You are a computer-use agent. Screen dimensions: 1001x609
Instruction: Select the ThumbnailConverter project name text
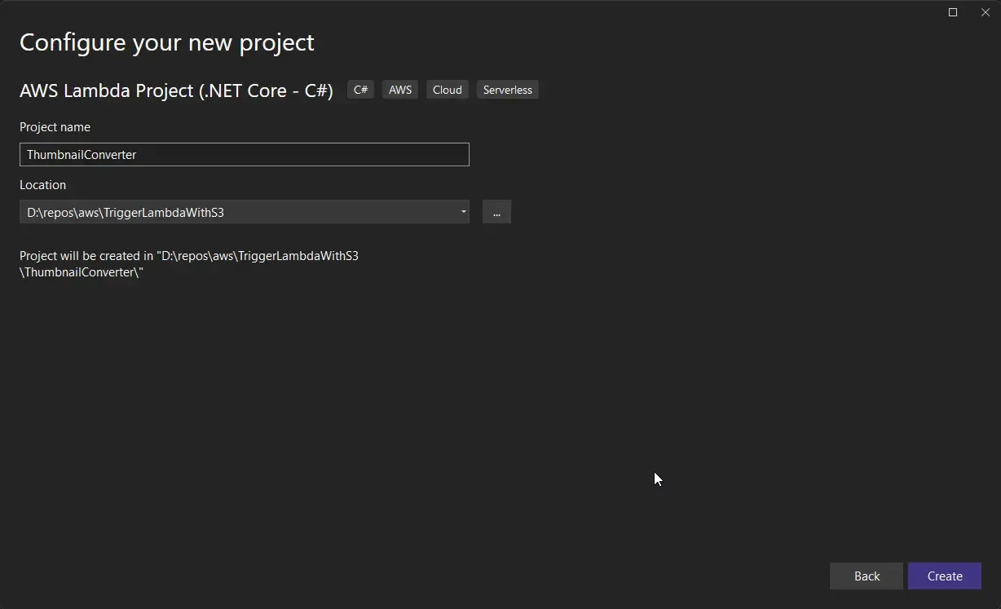82,154
